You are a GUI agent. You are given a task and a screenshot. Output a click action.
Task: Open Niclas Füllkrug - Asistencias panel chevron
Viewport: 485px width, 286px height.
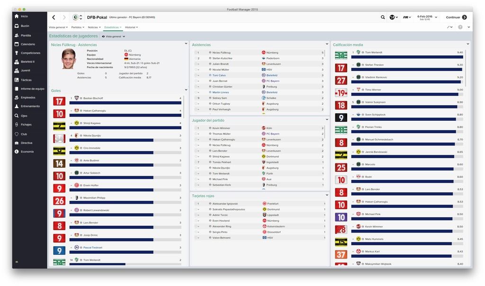pyautogui.click(x=186, y=44)
